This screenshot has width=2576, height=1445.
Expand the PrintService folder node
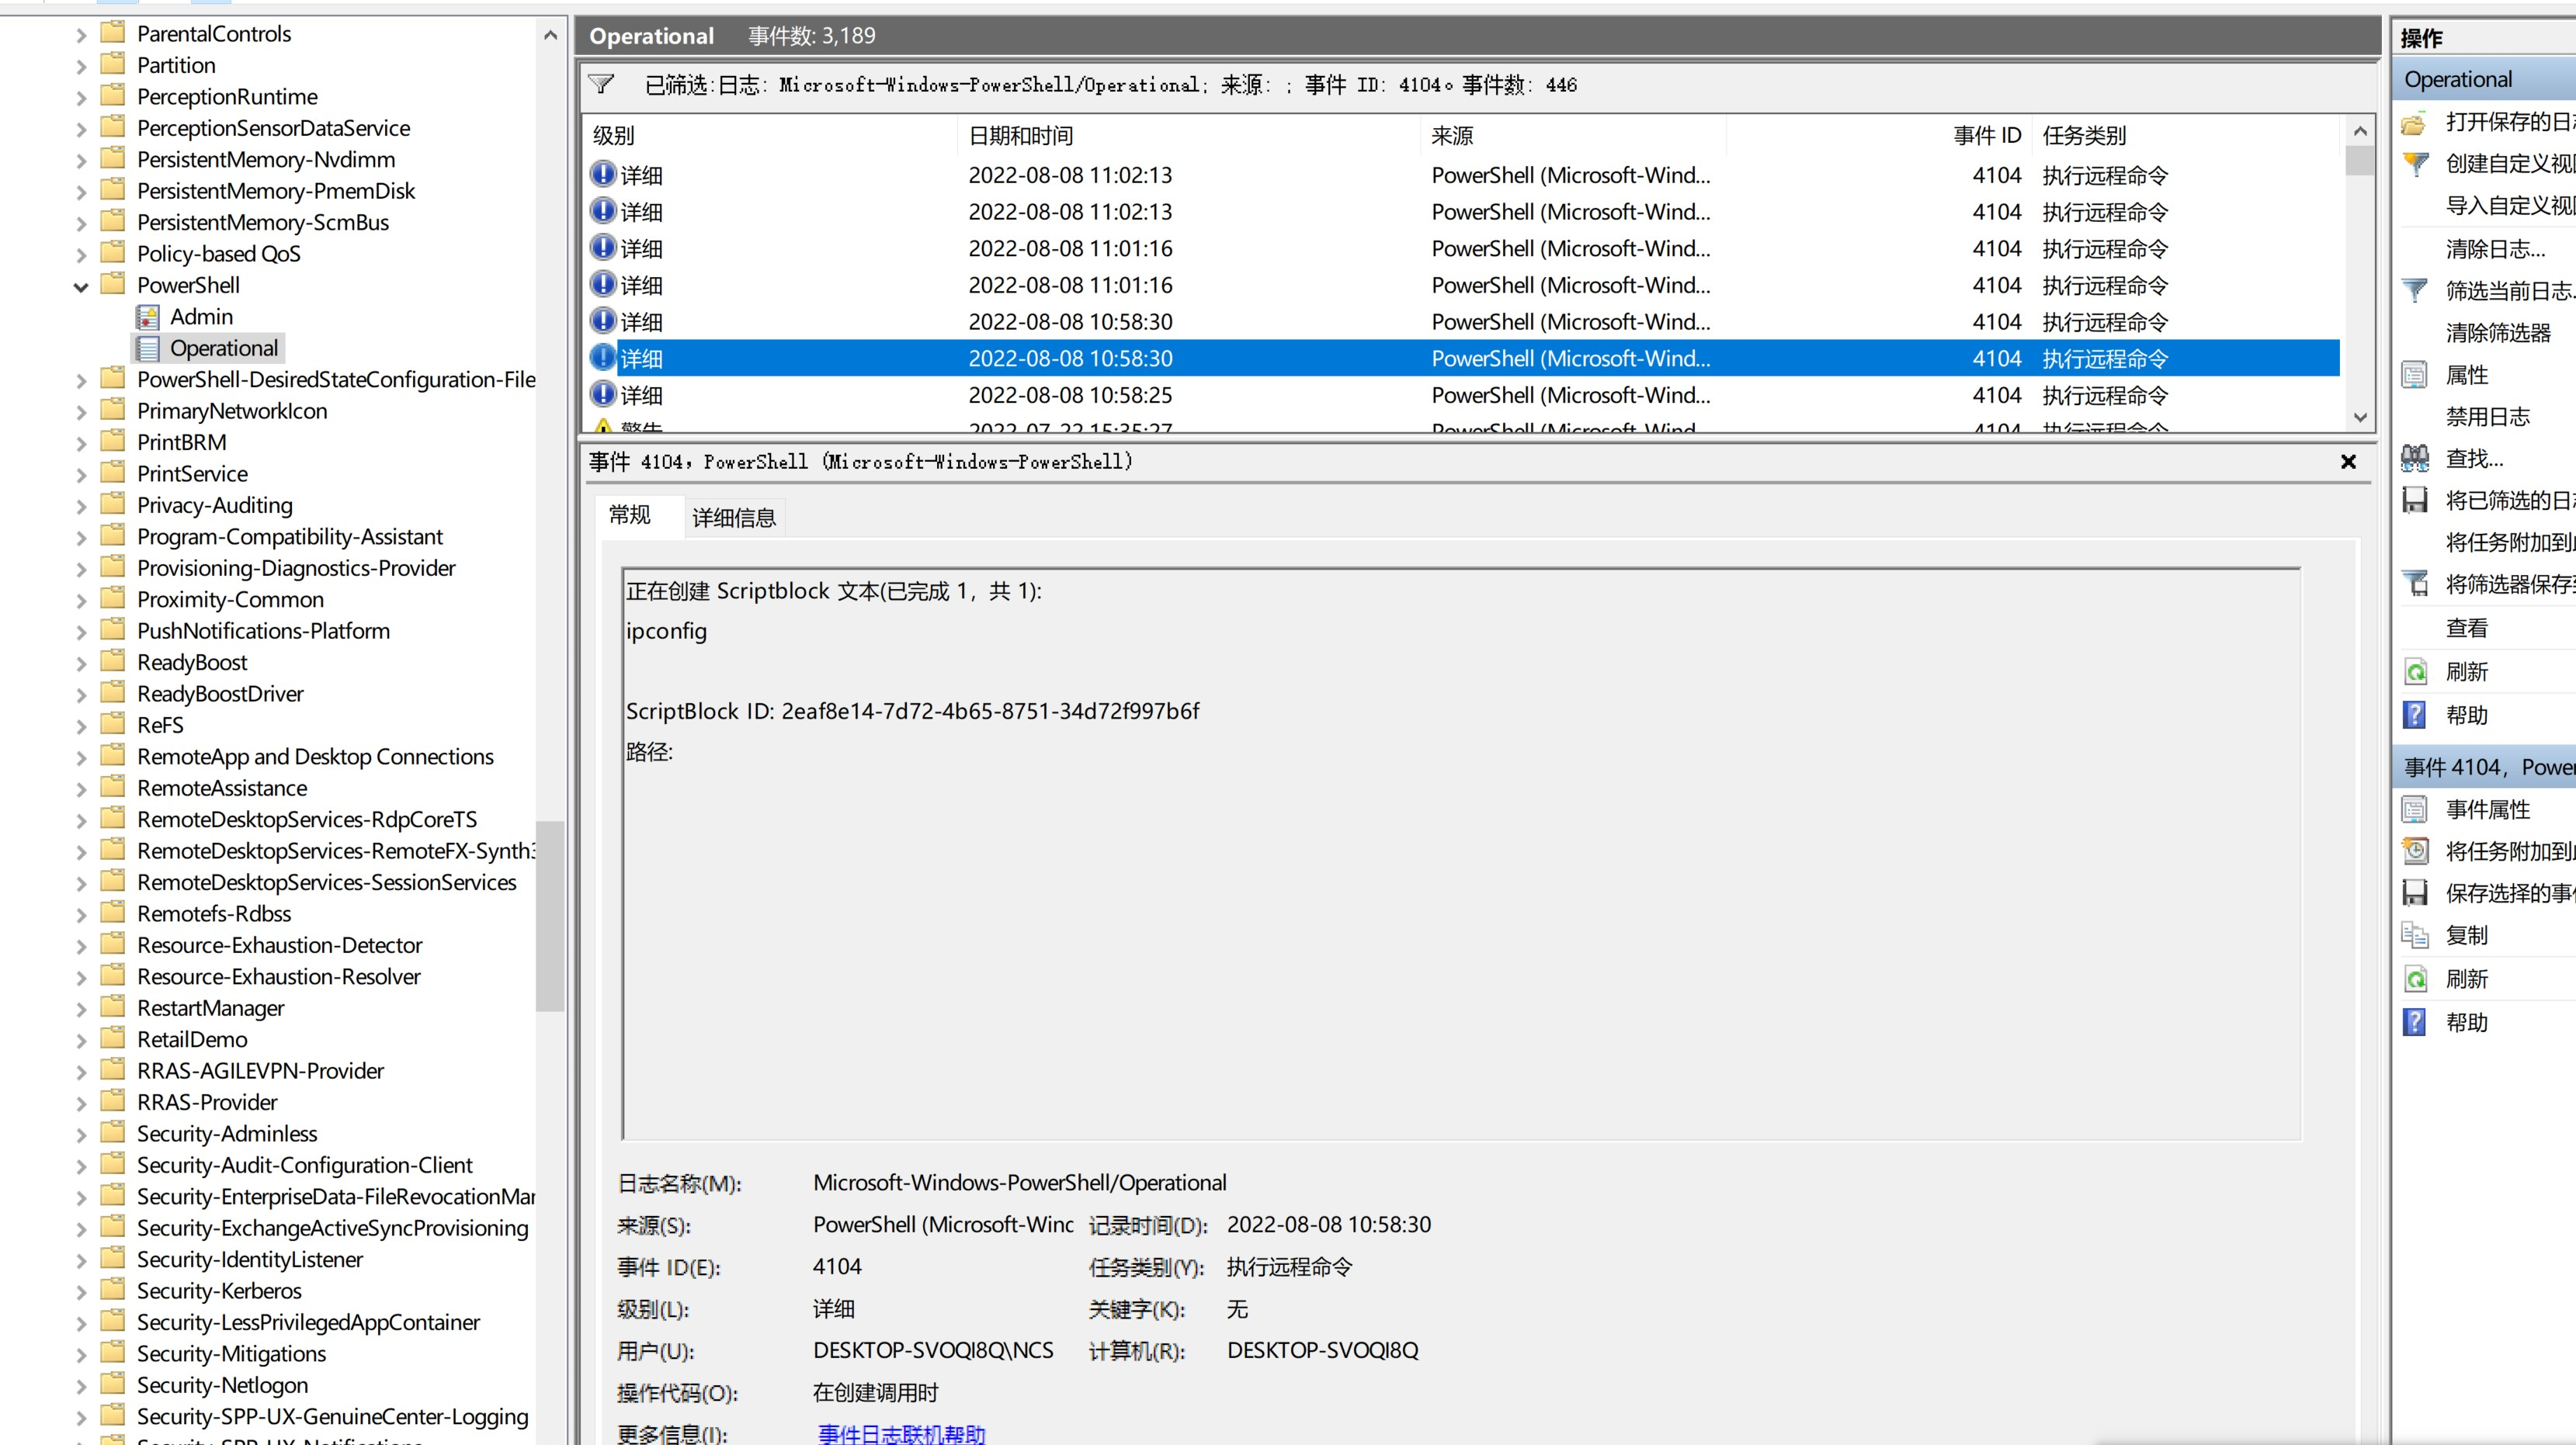[81, 476]
